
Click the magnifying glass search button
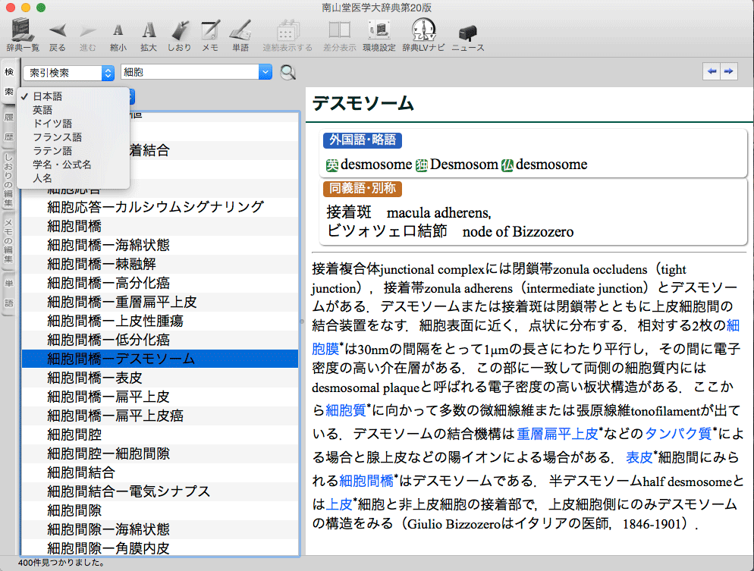click(x=288, y=73)
